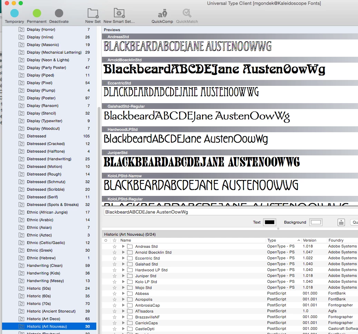
Task: Click smart set icon for Ethnic (Arabic)
Action: click(x=21, y=220)
